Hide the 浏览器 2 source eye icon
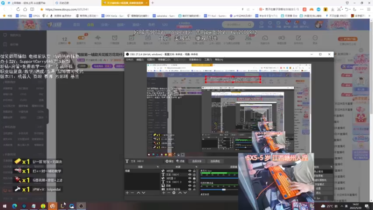 pyautogui.click(x=190, y=178)
